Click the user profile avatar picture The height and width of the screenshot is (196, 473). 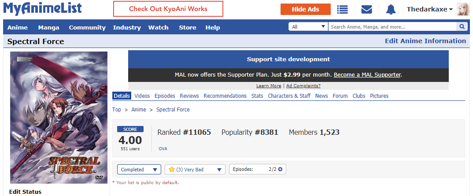[462, 9]
